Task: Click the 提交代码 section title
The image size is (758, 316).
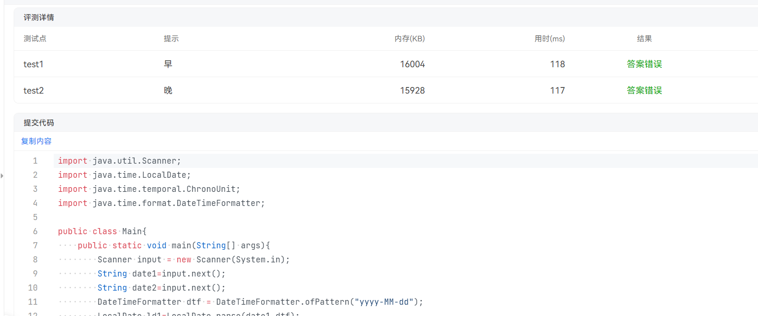Action: [39, 123]
